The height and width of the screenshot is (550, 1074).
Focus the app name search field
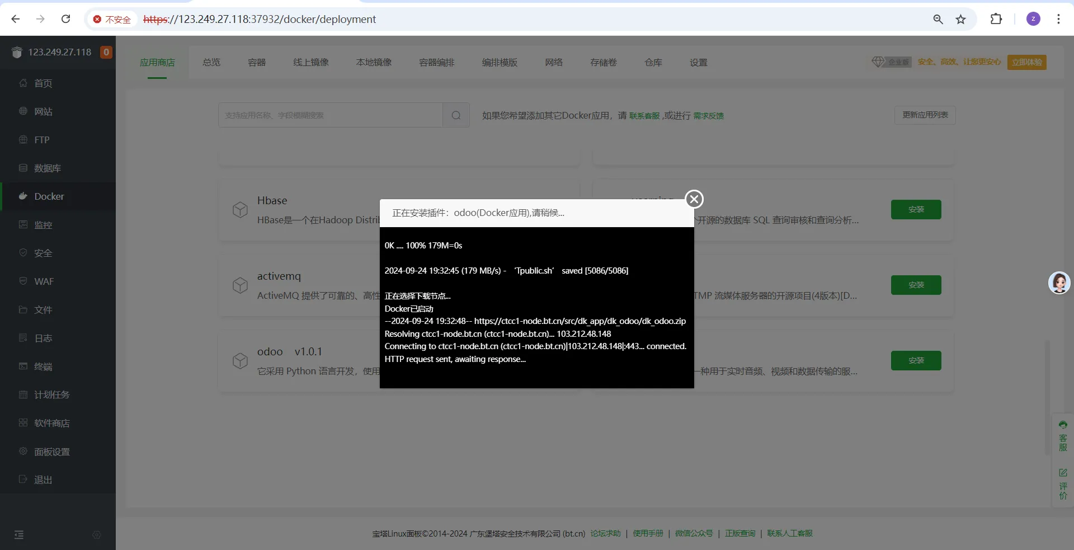tap(331, 115)
